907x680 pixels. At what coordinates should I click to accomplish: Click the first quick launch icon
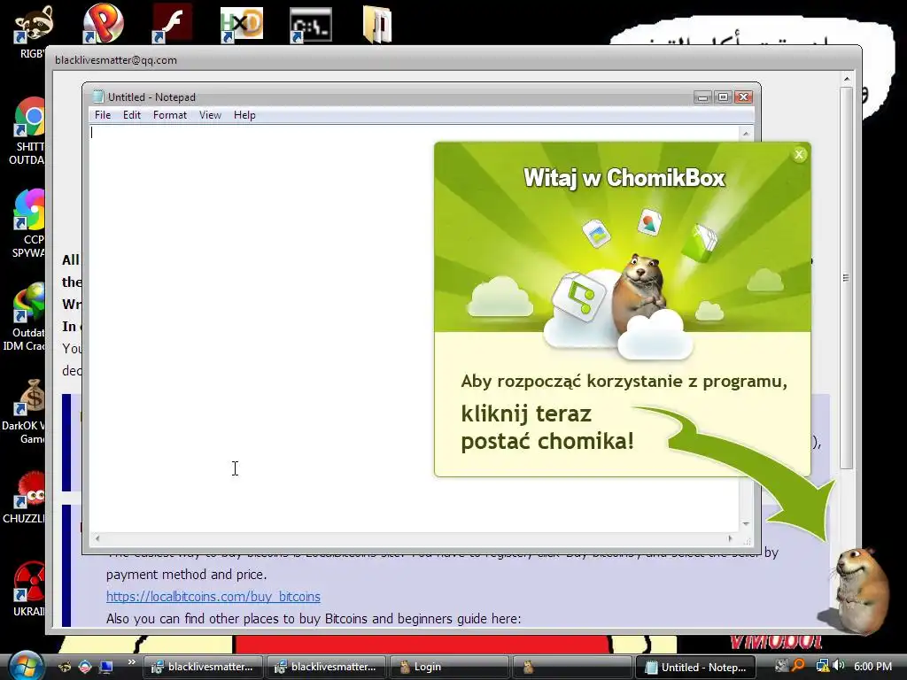click(65, 667)
